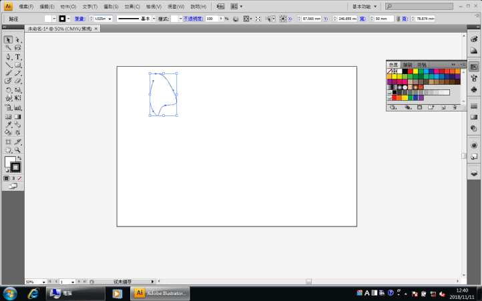482x301 pixels.
Task: Expand the stroke weight dropdown
Action: coord(109,19)
